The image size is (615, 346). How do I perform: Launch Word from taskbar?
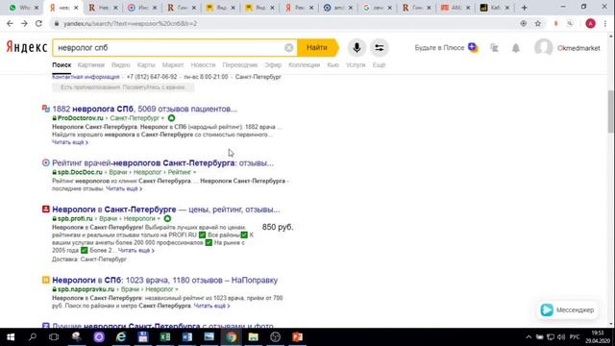pyautogui.click(x=187, y=337)
